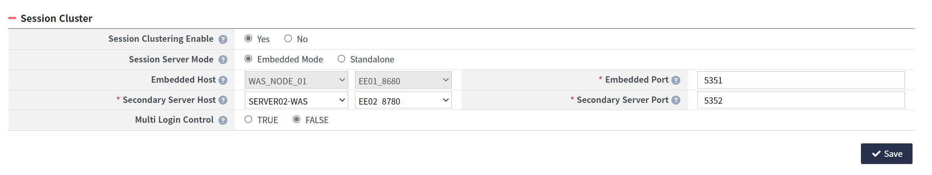This screenshot has height=175, width=932.
Task: Open the WAS_NODE_01 embedded host dropdown
Action: (296, 80)
